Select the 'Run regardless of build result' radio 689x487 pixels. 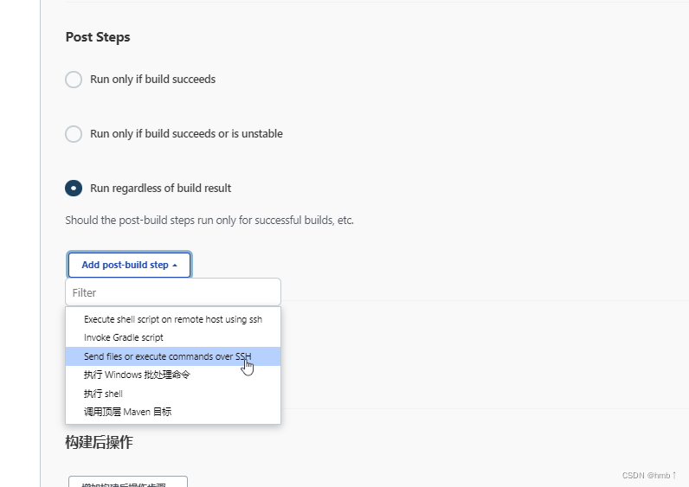click(74, 188)
